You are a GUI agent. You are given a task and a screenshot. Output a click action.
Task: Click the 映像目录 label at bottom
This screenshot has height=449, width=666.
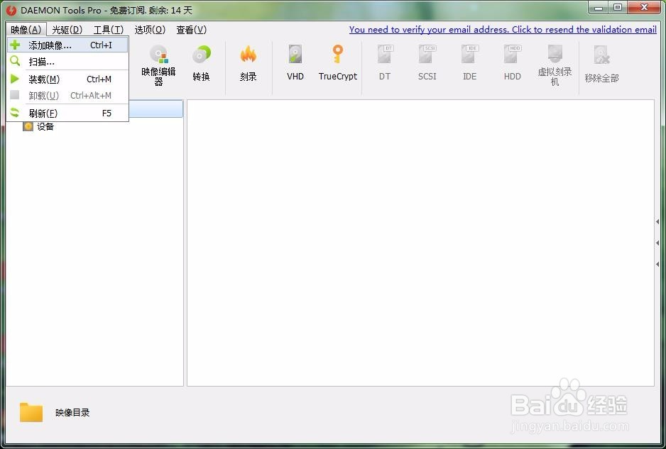72,413
